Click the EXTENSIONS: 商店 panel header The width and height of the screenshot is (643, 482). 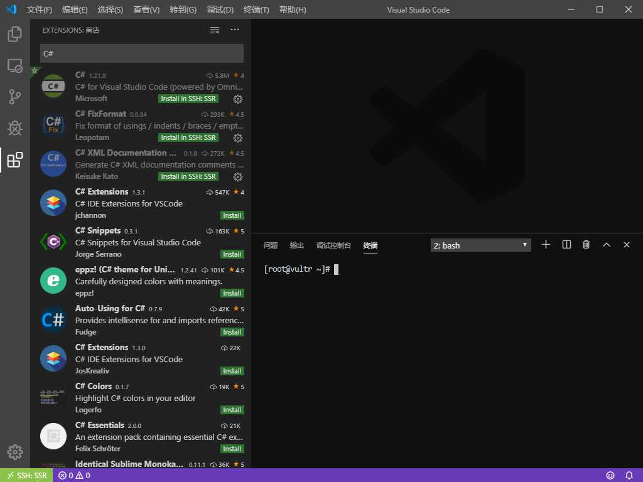(71, 30)
